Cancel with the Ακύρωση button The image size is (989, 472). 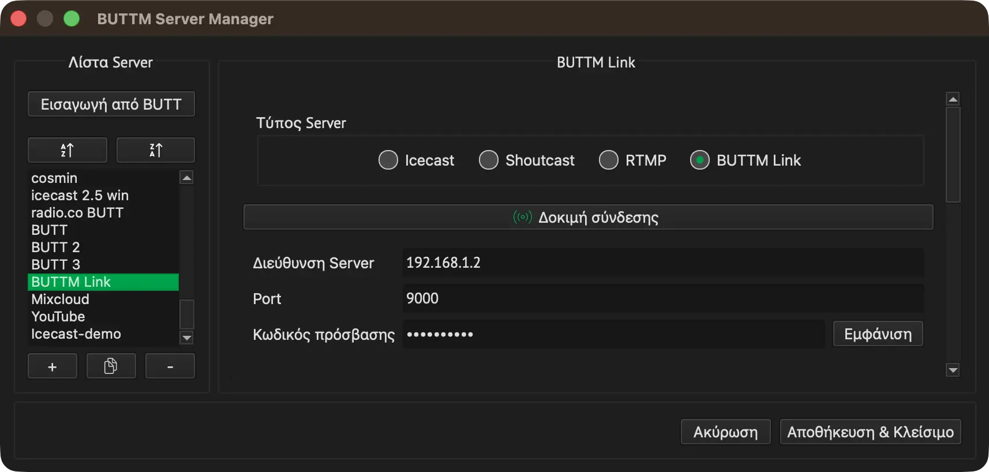tap(726, 432)
